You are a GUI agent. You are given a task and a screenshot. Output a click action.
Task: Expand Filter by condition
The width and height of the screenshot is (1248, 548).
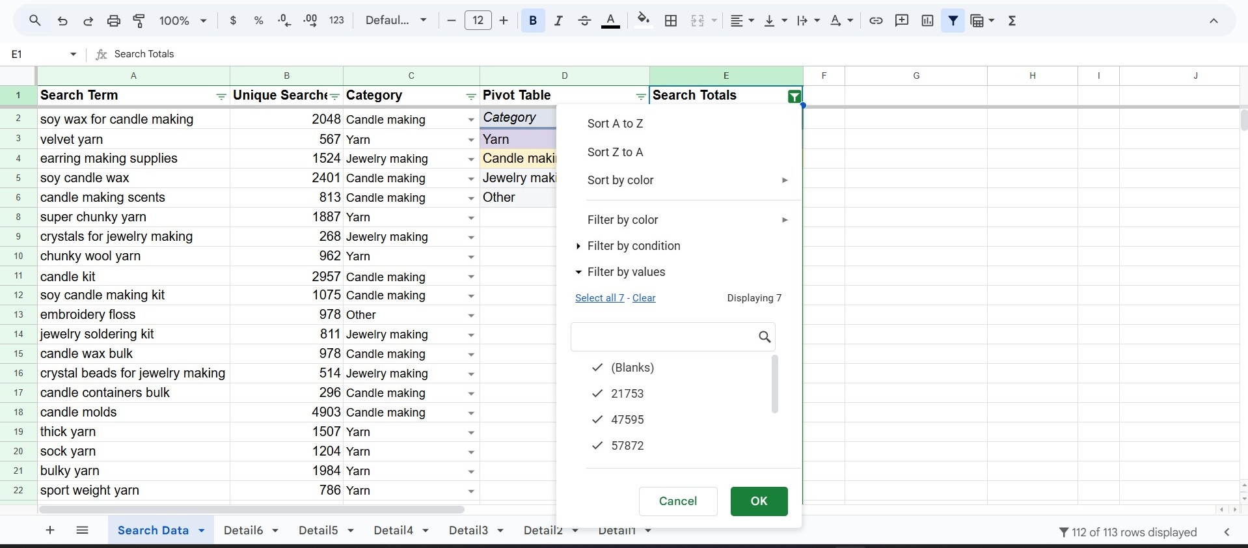point(628,246)
